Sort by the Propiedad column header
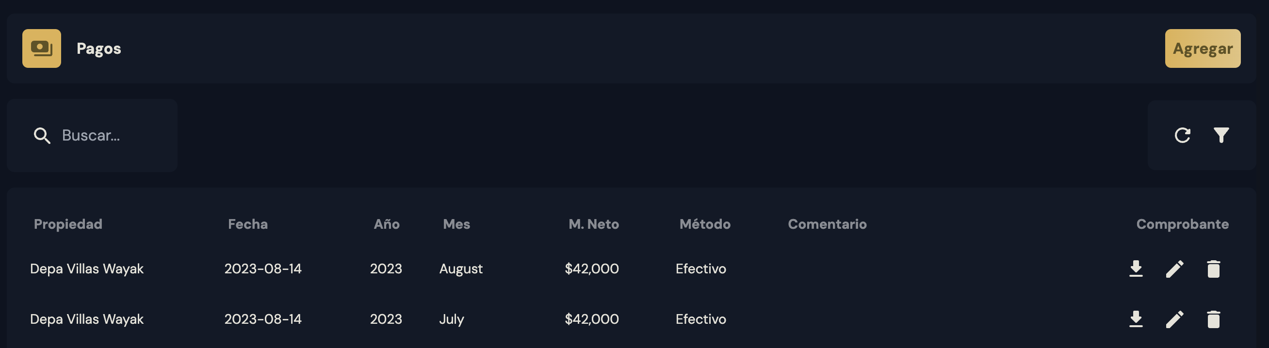 click(68, 224)
